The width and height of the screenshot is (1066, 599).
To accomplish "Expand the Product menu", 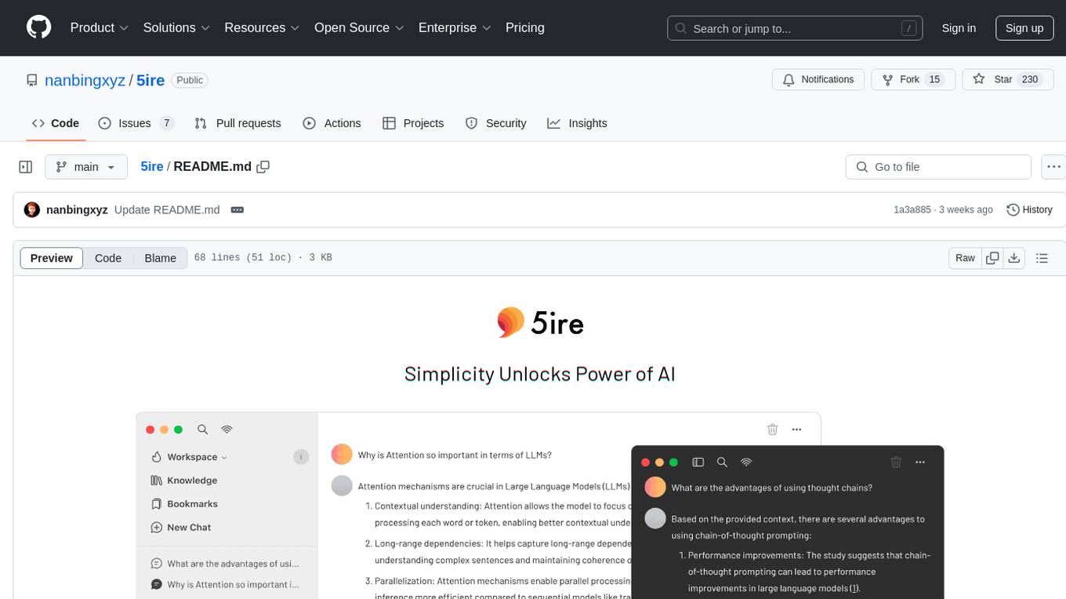I will point(100,27).
